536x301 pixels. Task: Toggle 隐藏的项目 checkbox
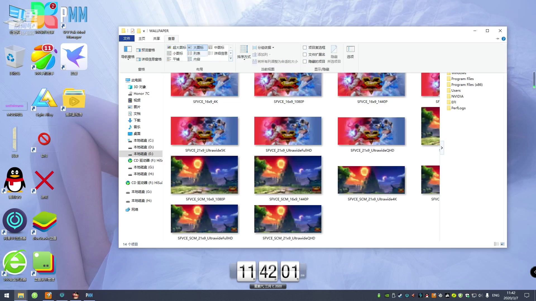pos(305,61)
